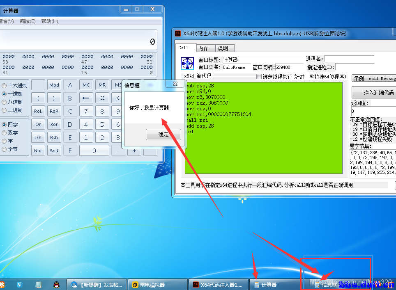Viewport: 396px width, 290px height.
Task: Open 计算器 taskbar button
Action: [x=275, y=285]
